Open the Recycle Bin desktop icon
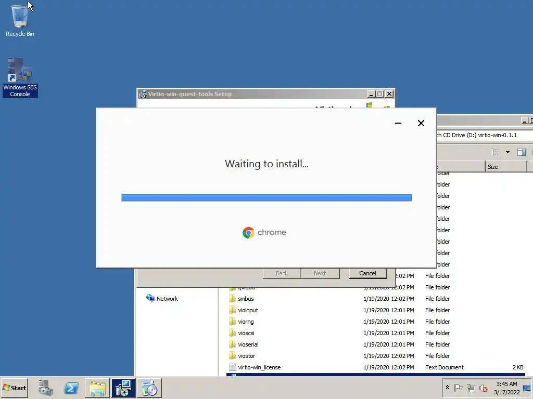 point(20,20)
